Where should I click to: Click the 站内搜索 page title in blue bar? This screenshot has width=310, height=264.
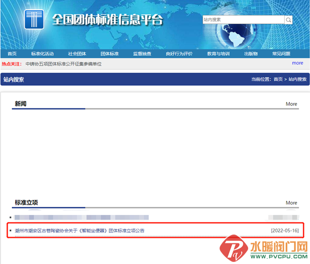pos(13,80)
